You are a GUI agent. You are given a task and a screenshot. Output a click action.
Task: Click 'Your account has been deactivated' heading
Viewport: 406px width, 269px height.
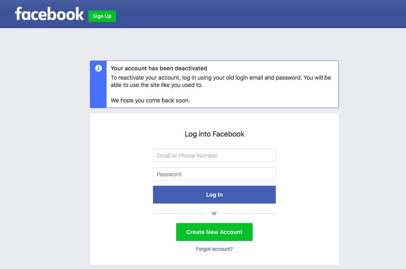click(x=159, y=68)
